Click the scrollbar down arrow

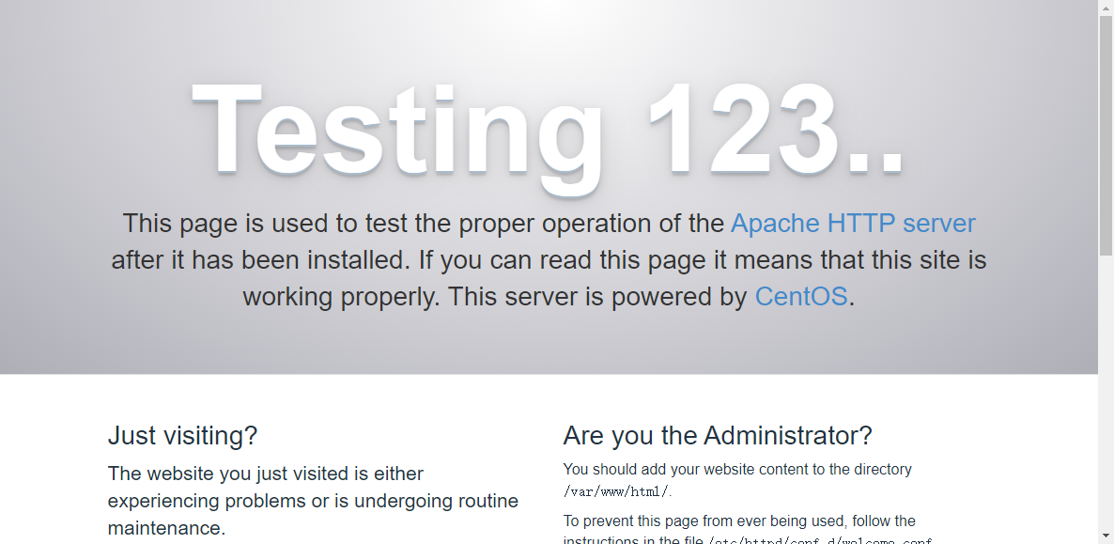[x=1106, y=536]
